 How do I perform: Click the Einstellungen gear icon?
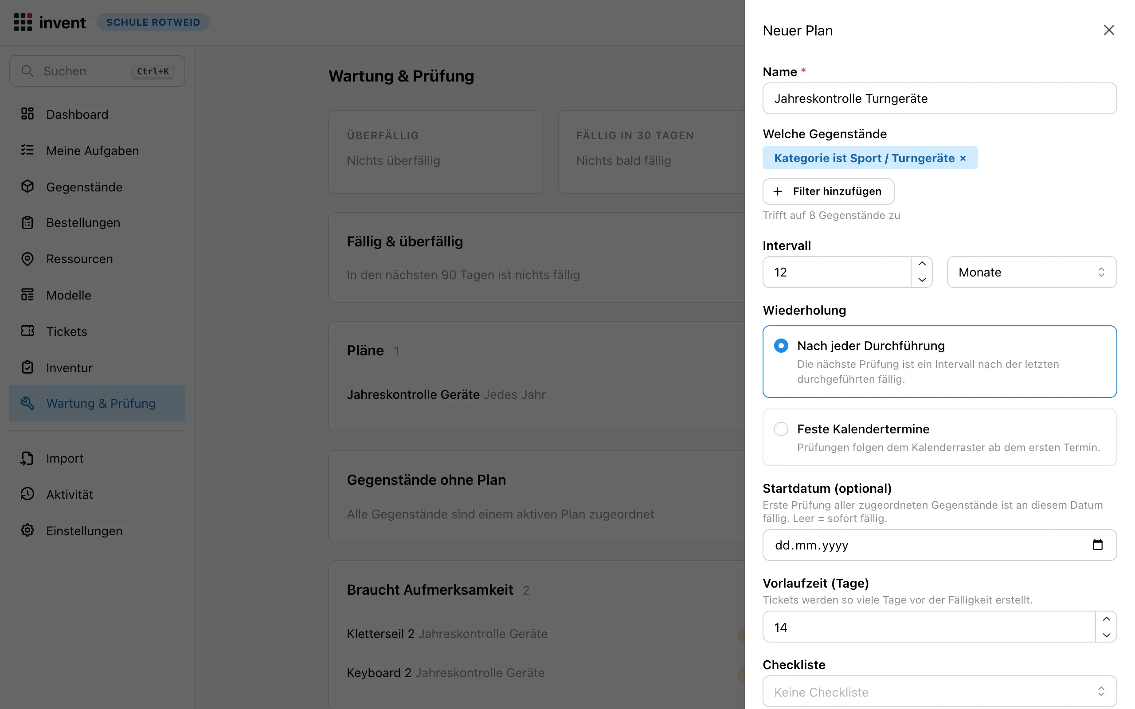tap(27, 530)
